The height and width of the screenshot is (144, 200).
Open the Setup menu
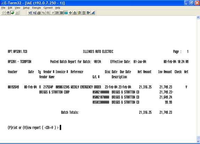coord(26,8)
